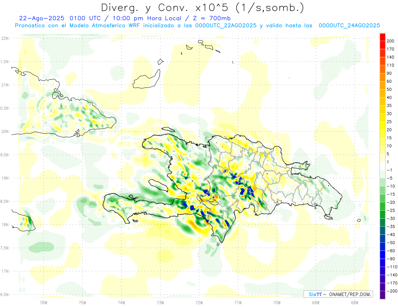Click the '21N' latitude label

pyautogui.click(x=5, y=85)
